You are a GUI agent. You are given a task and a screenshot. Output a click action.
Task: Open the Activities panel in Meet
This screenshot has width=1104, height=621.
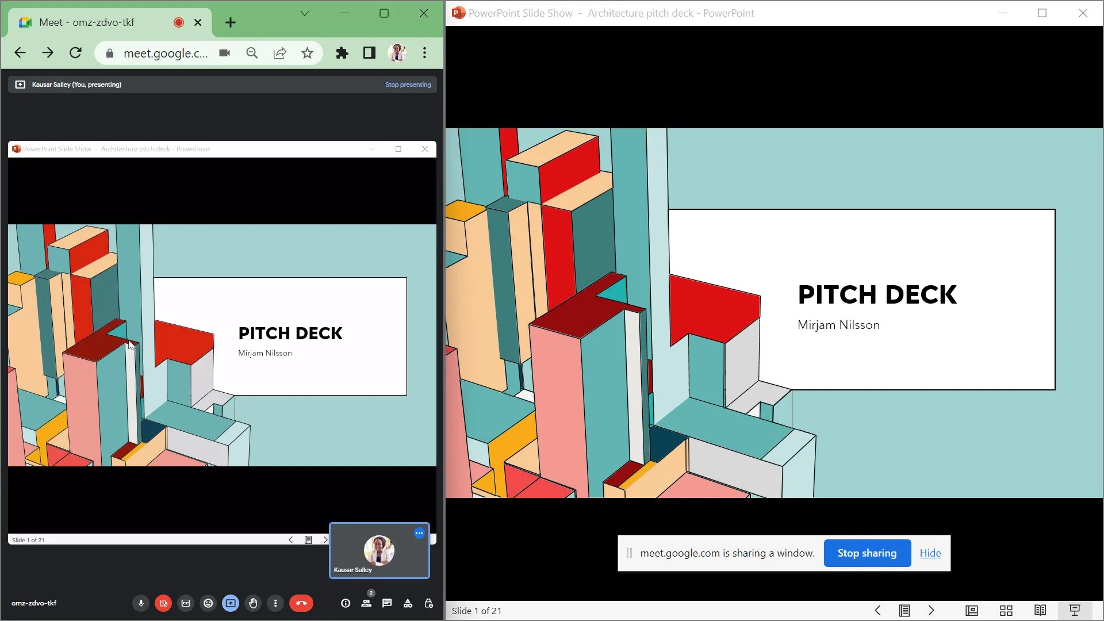(408, 603)
